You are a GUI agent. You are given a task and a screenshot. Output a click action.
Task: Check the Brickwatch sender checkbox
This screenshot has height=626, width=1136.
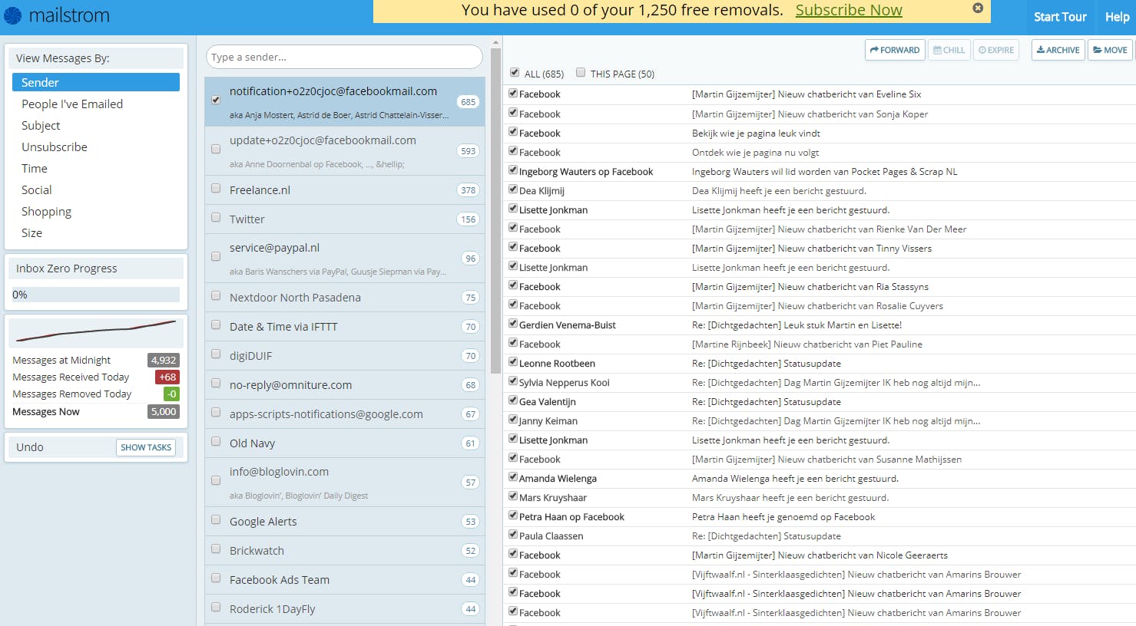pos(216,549)
